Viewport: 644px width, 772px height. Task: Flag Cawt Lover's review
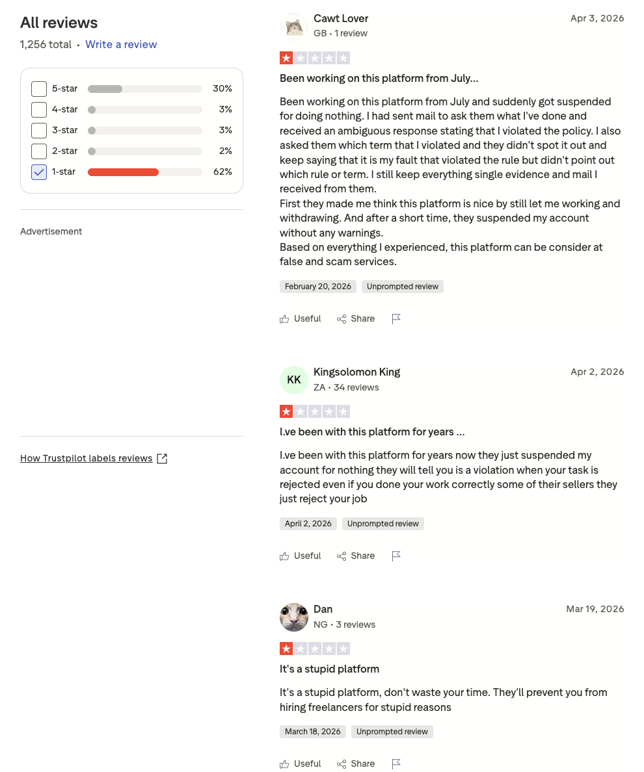(396, 318)
